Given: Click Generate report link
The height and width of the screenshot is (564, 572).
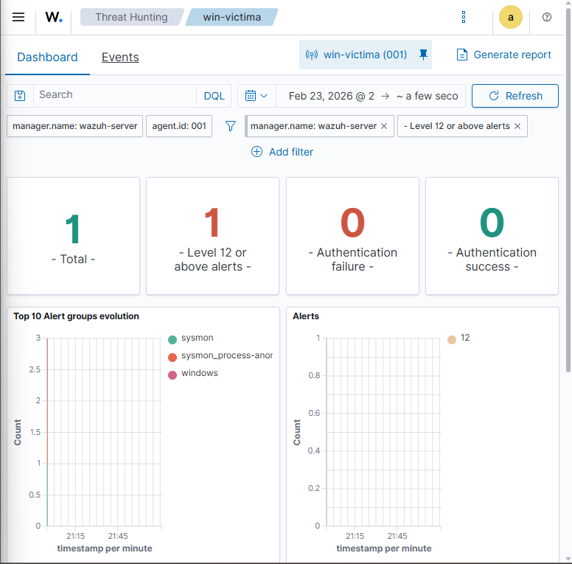Looking at the screenshot, I should point(504,55).
